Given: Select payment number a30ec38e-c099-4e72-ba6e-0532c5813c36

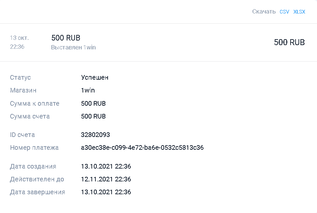Looking at the screenshot, I should (142, 147).
